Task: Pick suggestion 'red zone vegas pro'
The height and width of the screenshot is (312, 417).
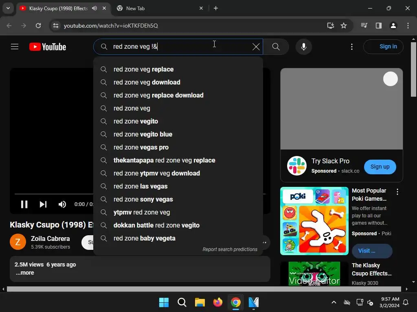Action: [178, 147]
